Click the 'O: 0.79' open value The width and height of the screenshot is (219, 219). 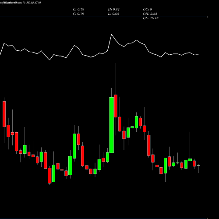pos(78,10)
